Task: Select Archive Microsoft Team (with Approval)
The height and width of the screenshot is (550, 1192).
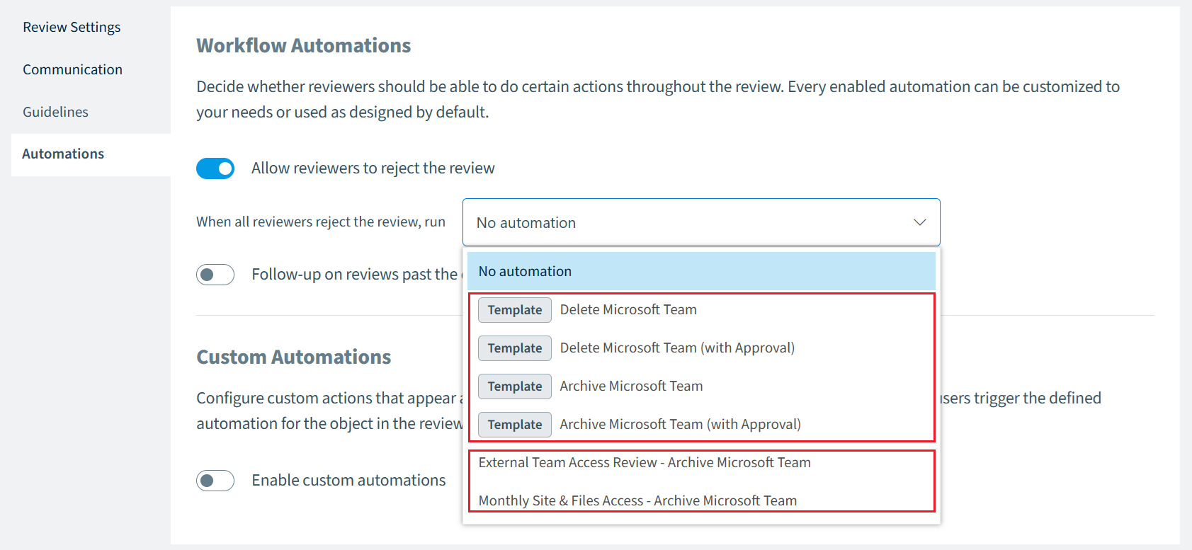Action: pyautogui.click(x=701, y=424)
